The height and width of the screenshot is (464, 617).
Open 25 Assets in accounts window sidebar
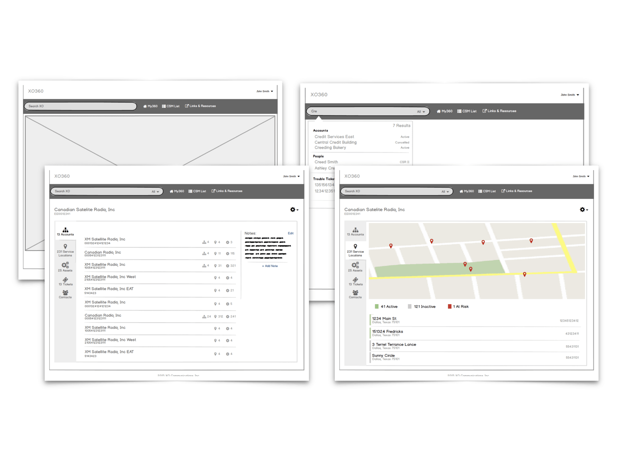pyautogui.click(x=65, y=267)
